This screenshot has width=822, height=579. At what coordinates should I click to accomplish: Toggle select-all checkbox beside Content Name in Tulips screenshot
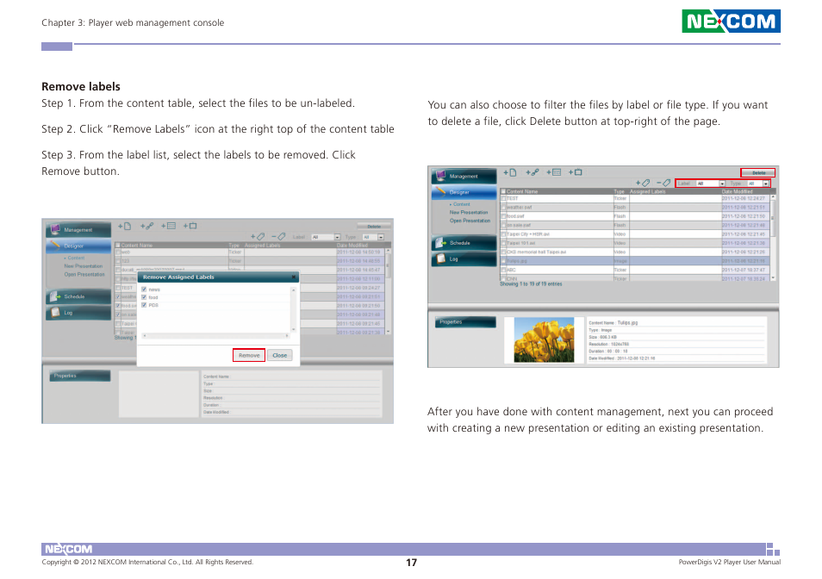coord(503,191)
